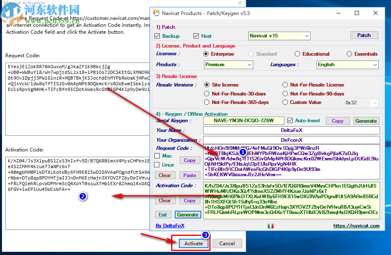The width and height of the screenshot is (391, 255).
Task: Toggle the Host checkbox
Action: pos(196,36)
